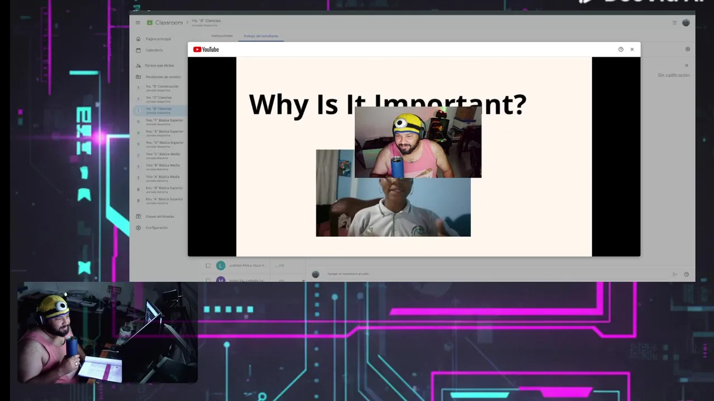This screenshot has height=401, width=714.
Task: Open the Google apps grid launcher
Action: click(x=674, y=23)
